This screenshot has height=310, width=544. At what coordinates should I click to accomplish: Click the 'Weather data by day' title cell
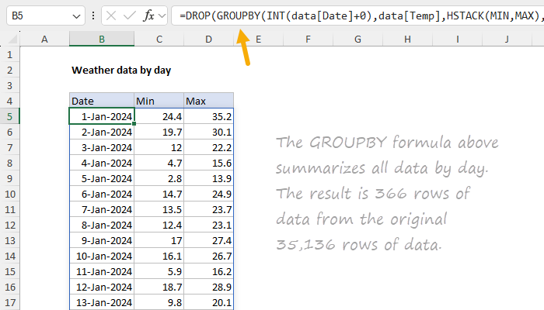pyautogui.click(x=121, y=71)
